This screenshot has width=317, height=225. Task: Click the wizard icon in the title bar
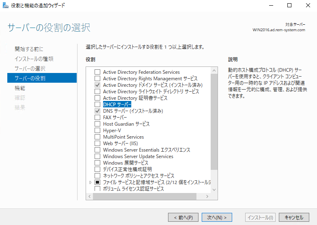[5, 5]
